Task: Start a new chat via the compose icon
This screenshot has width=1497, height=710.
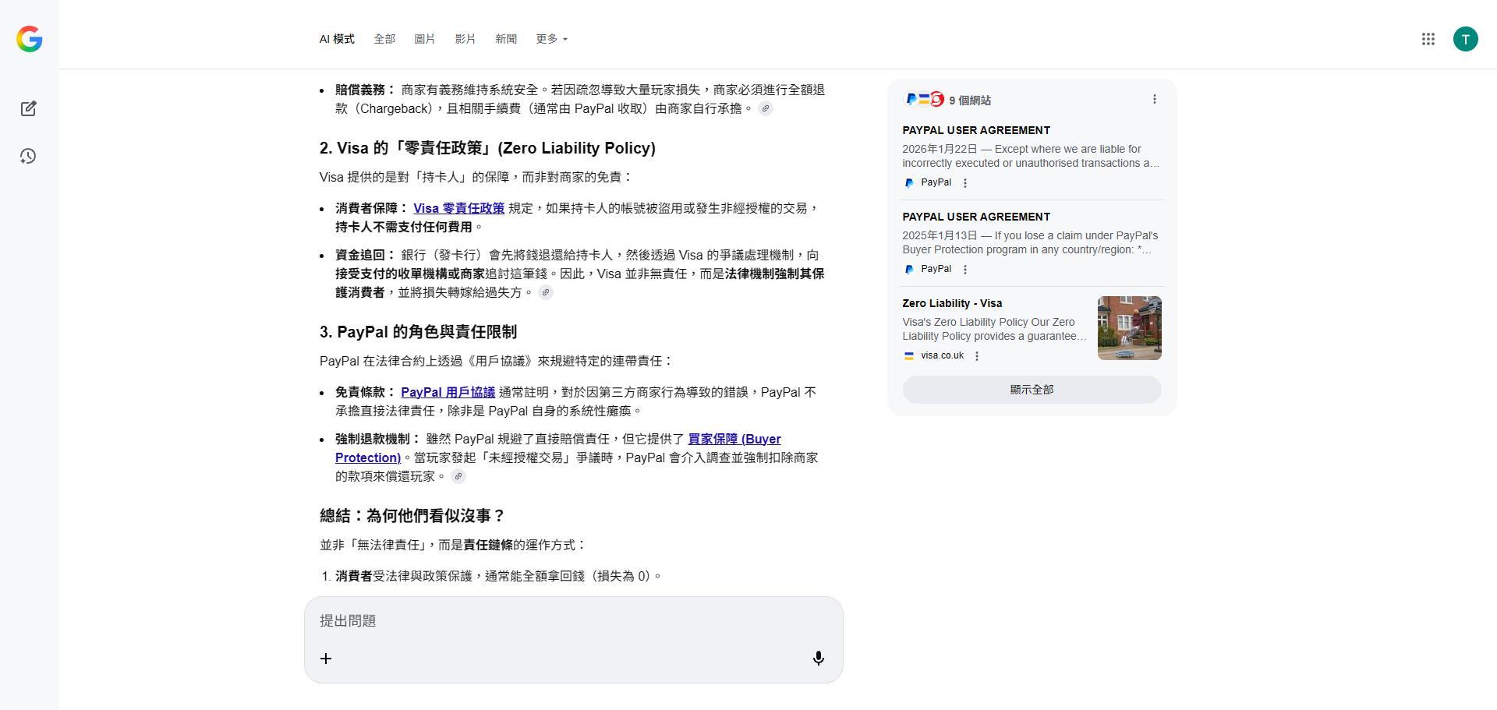Action: pos(28,108)
